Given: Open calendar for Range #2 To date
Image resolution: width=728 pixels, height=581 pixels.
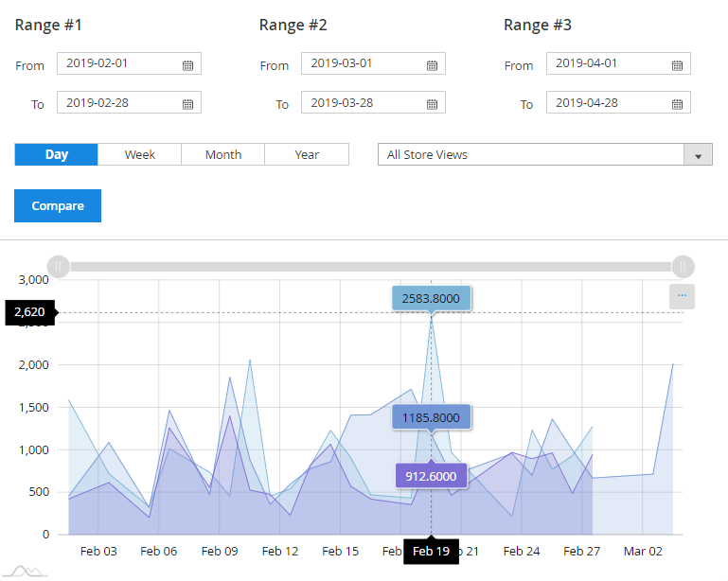Looking at the screenshot, I should [432, 103].
